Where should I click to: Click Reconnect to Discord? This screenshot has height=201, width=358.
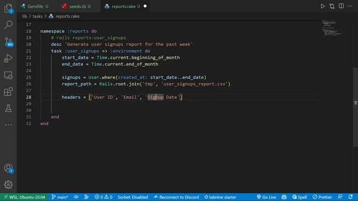[x=176, y=197]
